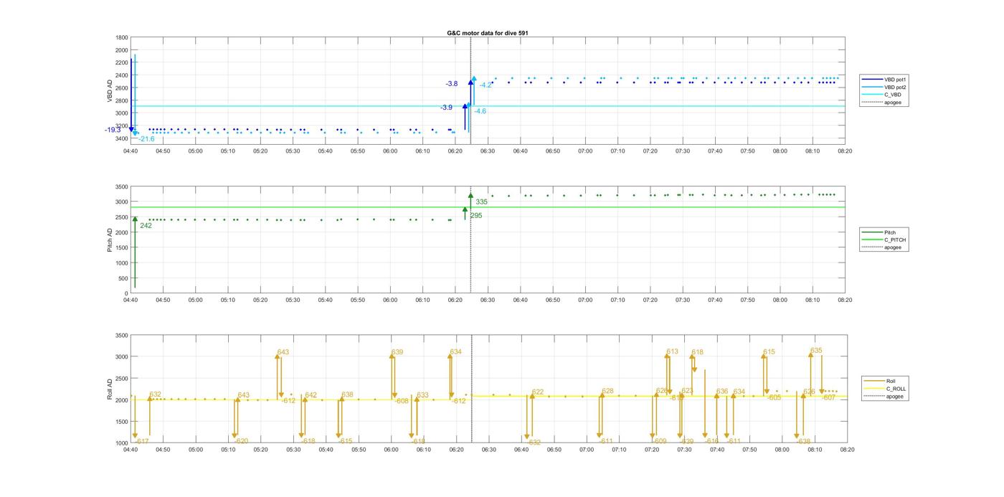The width and height of the screenshot is (1004, 497).
Task: Click the "-3.9" VBD move label
Action: point(446,108)
